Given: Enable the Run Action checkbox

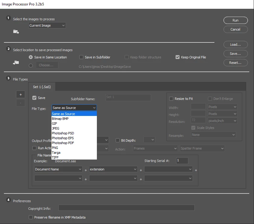Looking at the screenshot, I should point(34,148).
